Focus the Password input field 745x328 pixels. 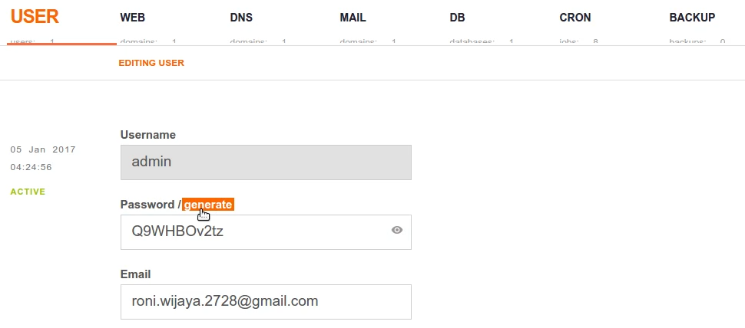point(253,232)
